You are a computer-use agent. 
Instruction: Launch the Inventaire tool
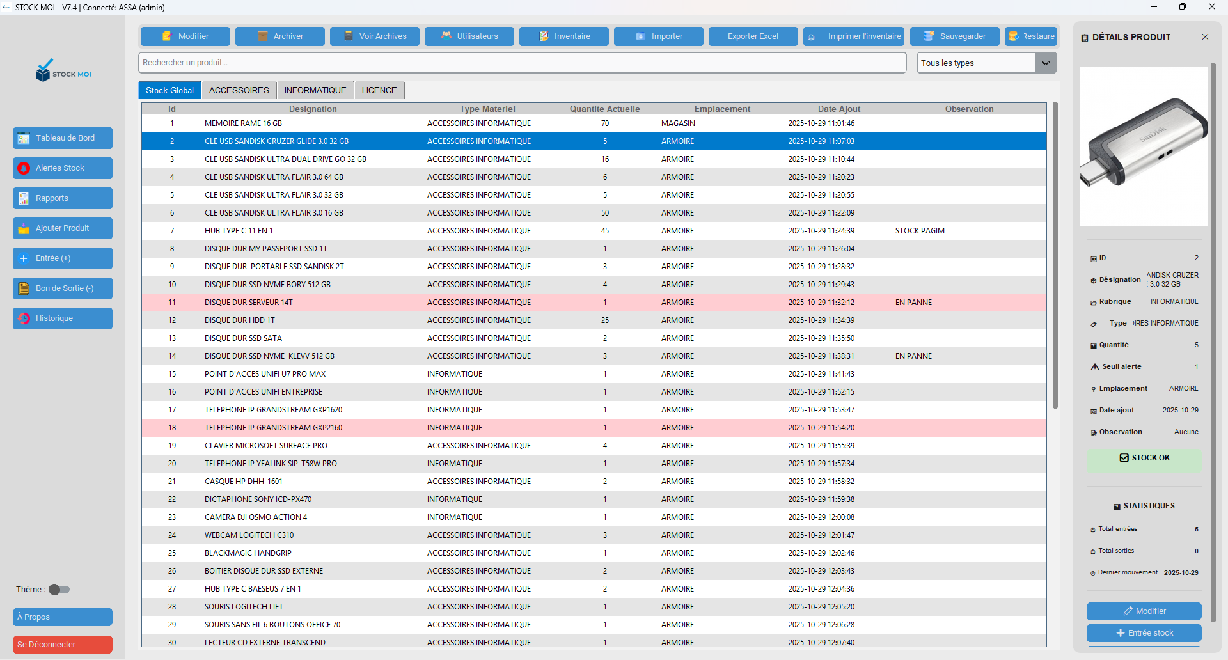(563, 36)
